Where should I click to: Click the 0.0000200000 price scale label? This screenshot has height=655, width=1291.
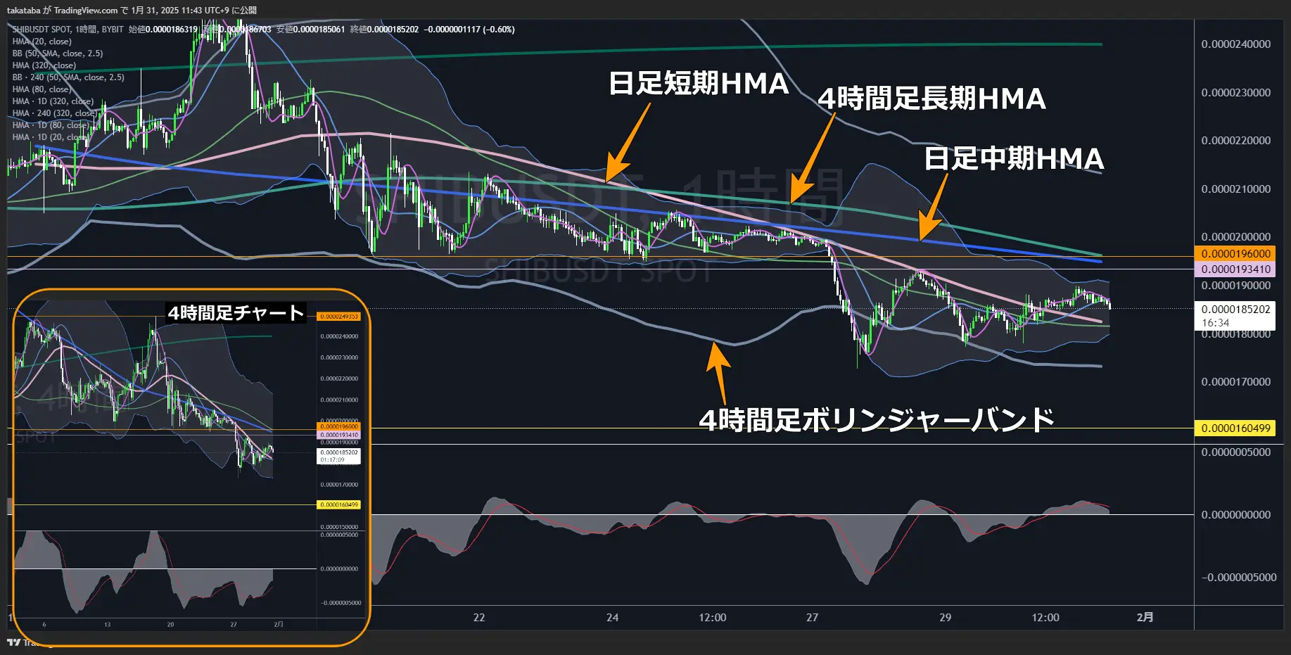pos(1235,237)
